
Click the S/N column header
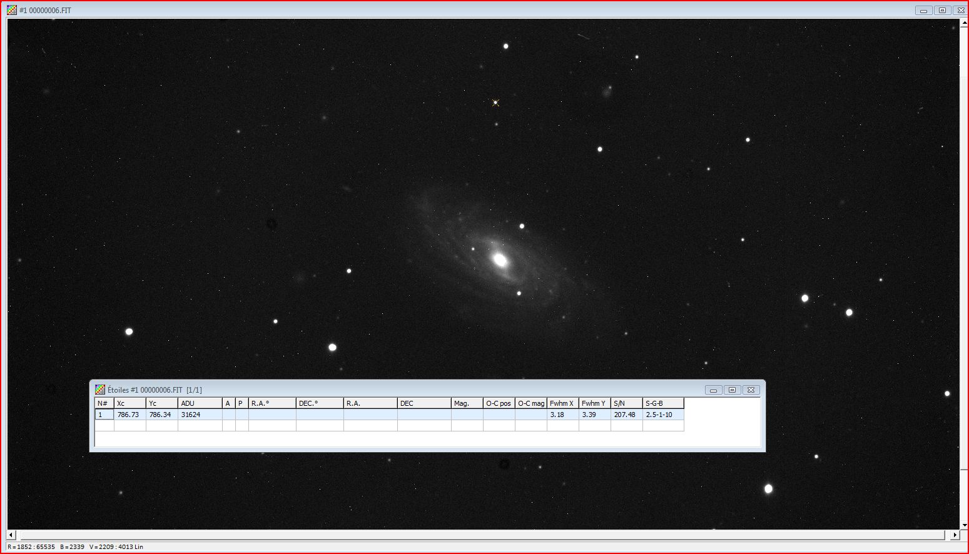click(627, 403)
